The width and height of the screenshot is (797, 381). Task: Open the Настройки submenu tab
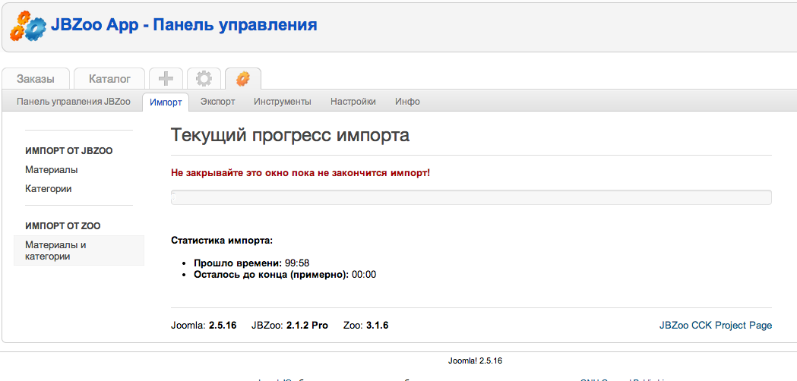point(353,102)
